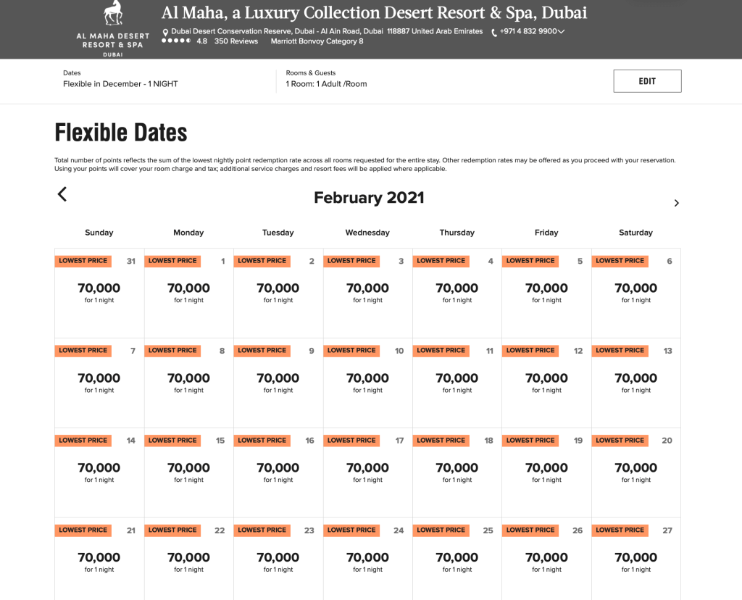742x600 pixels.
Task: Pick Friday February 19 date cell
Action: [546, 472]
